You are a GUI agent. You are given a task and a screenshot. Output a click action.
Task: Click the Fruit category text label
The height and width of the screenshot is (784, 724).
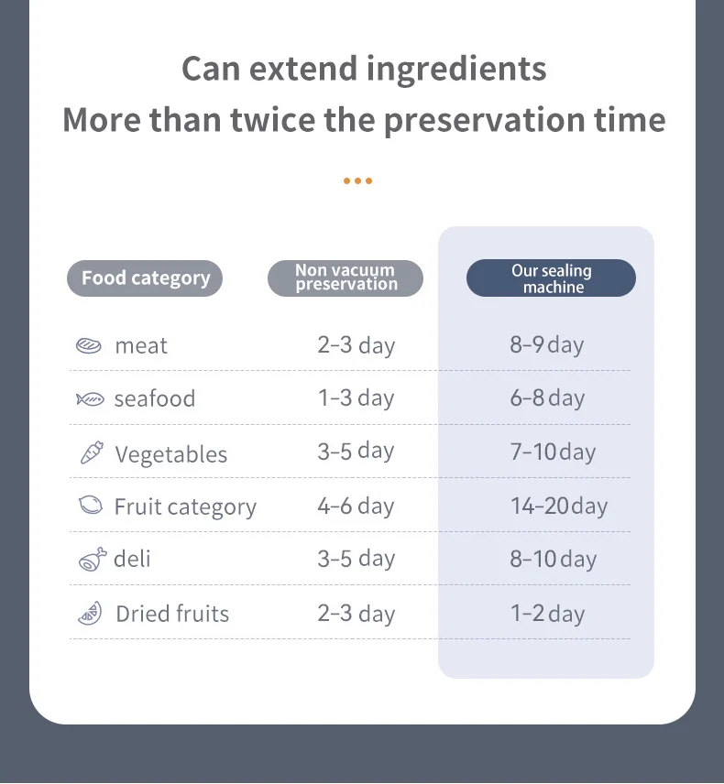click(185, 507)
